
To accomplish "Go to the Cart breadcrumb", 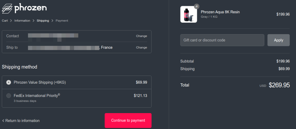I will pos(5,21).
